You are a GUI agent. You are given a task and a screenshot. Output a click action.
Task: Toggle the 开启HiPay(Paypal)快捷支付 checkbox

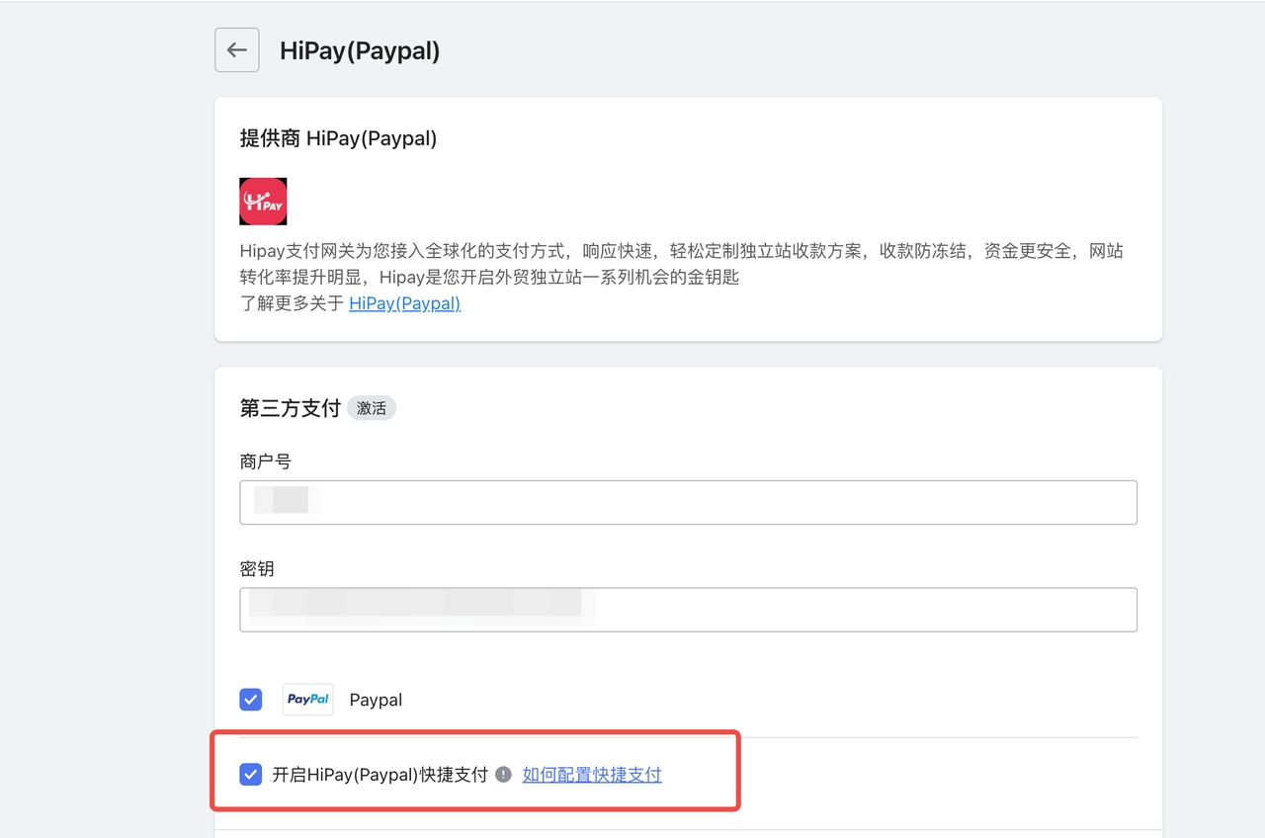click(x=251, y=775)
